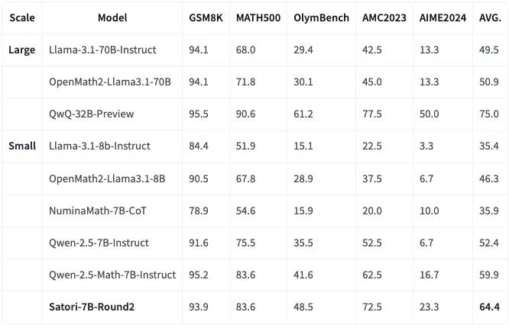Select the Llama-3.1-8b-Instruct model name

pos(99,146)
